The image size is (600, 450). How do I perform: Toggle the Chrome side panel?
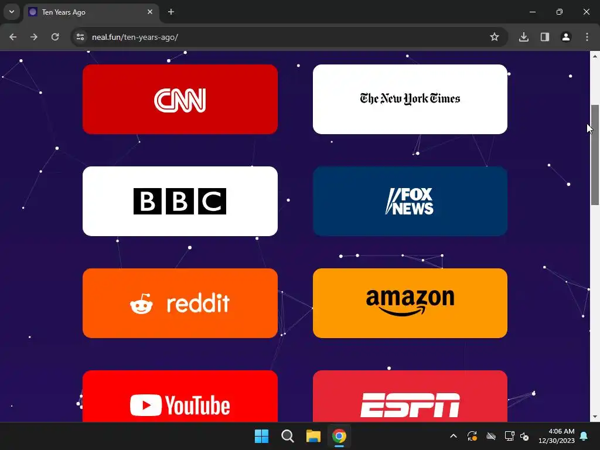tap(545, 37)
